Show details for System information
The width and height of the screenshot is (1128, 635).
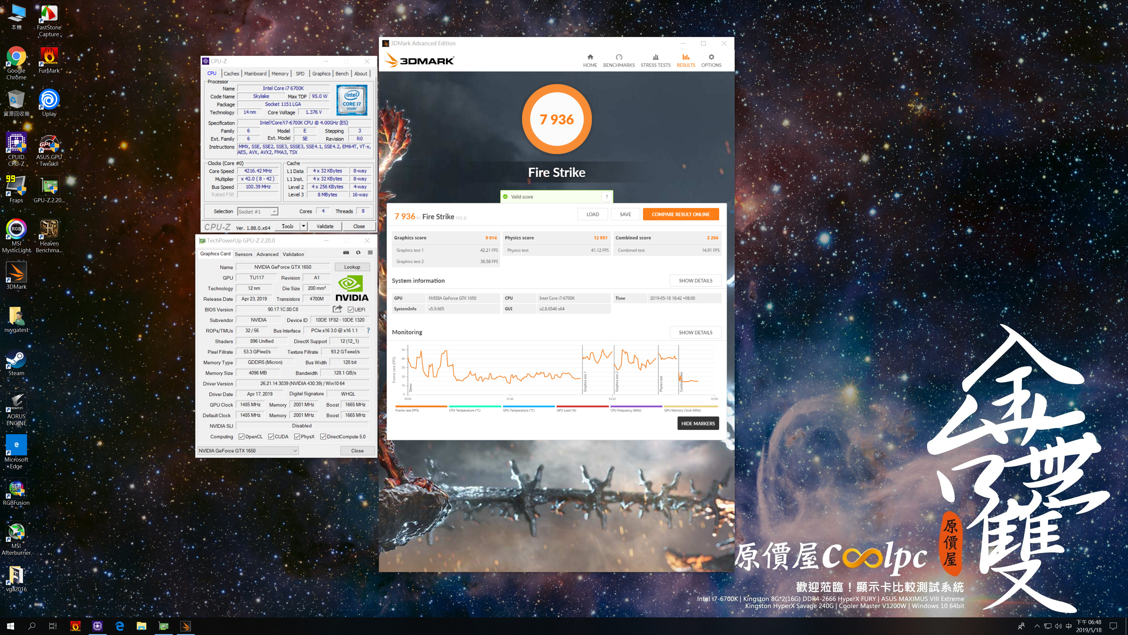pyautogui.click(x=695, y=280)
